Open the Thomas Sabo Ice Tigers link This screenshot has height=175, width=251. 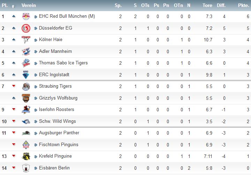tap(63, 63)
